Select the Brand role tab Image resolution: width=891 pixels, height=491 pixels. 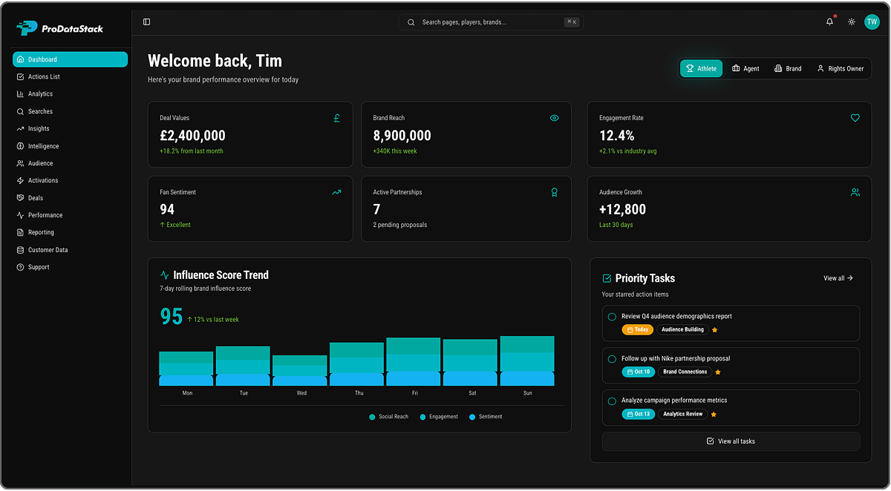point(788,68)
